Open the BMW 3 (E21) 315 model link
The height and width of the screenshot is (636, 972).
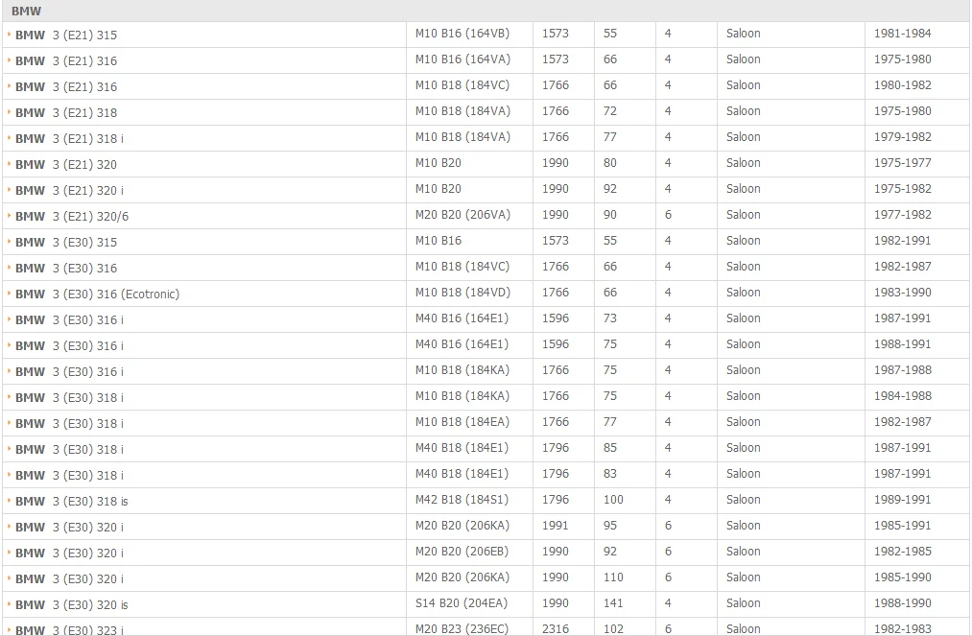[65, 35]
